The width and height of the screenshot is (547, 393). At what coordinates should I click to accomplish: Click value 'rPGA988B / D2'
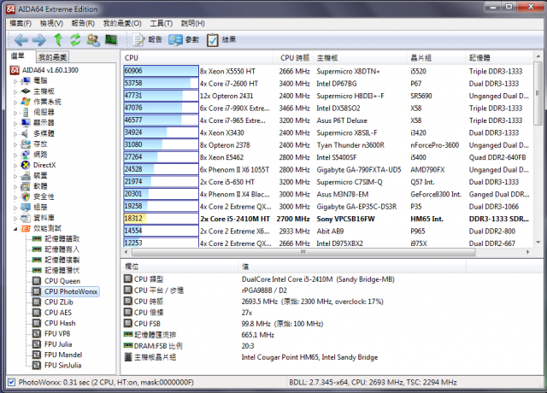(x=264, y=290)
